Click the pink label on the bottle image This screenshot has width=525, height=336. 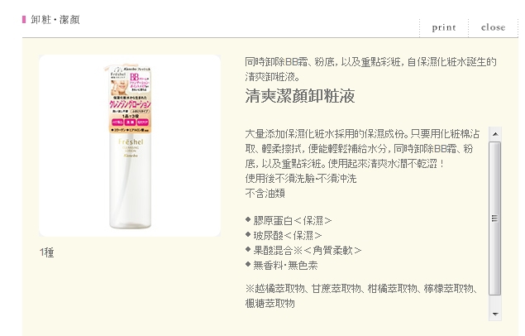[130, 100]
